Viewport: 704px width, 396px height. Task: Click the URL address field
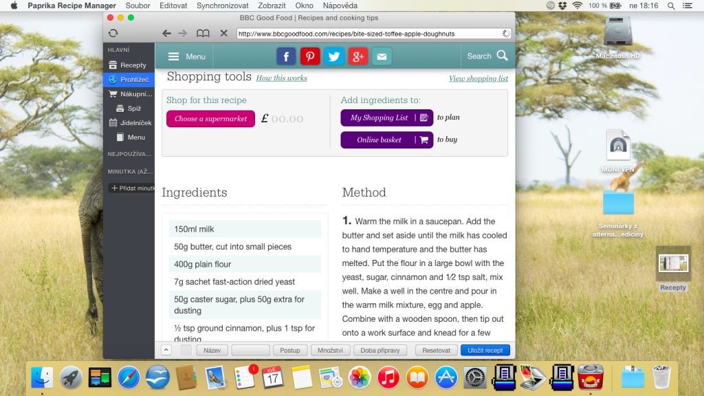tap(373, 34)
